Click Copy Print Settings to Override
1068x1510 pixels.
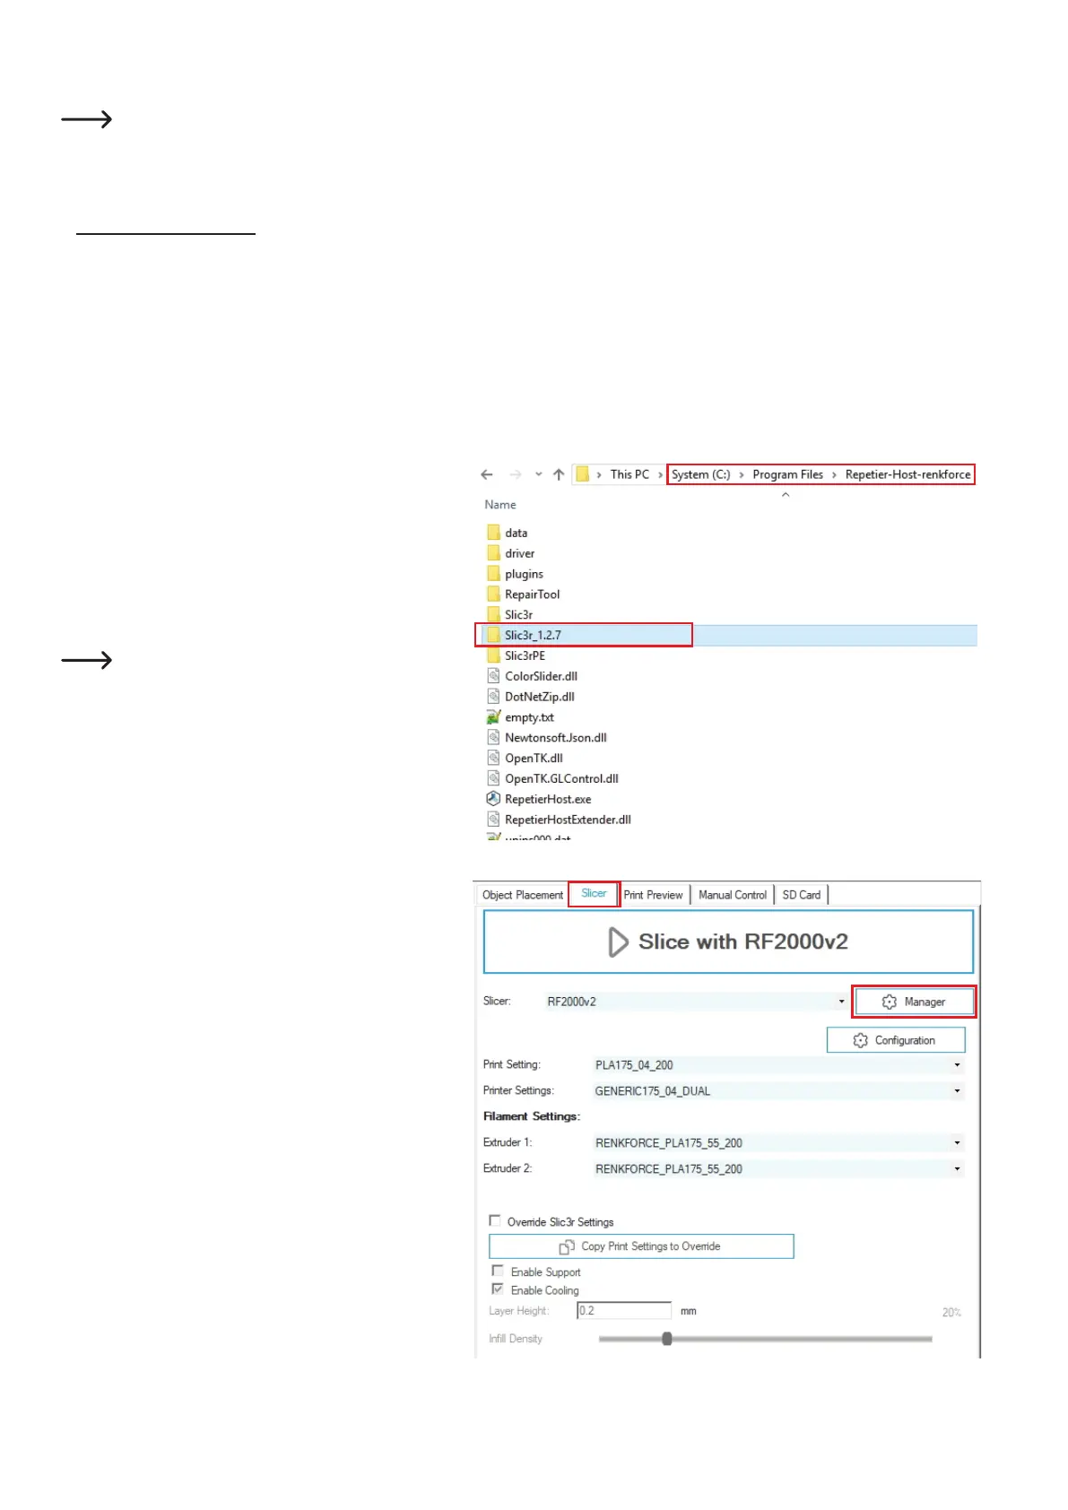point(641,1246)
